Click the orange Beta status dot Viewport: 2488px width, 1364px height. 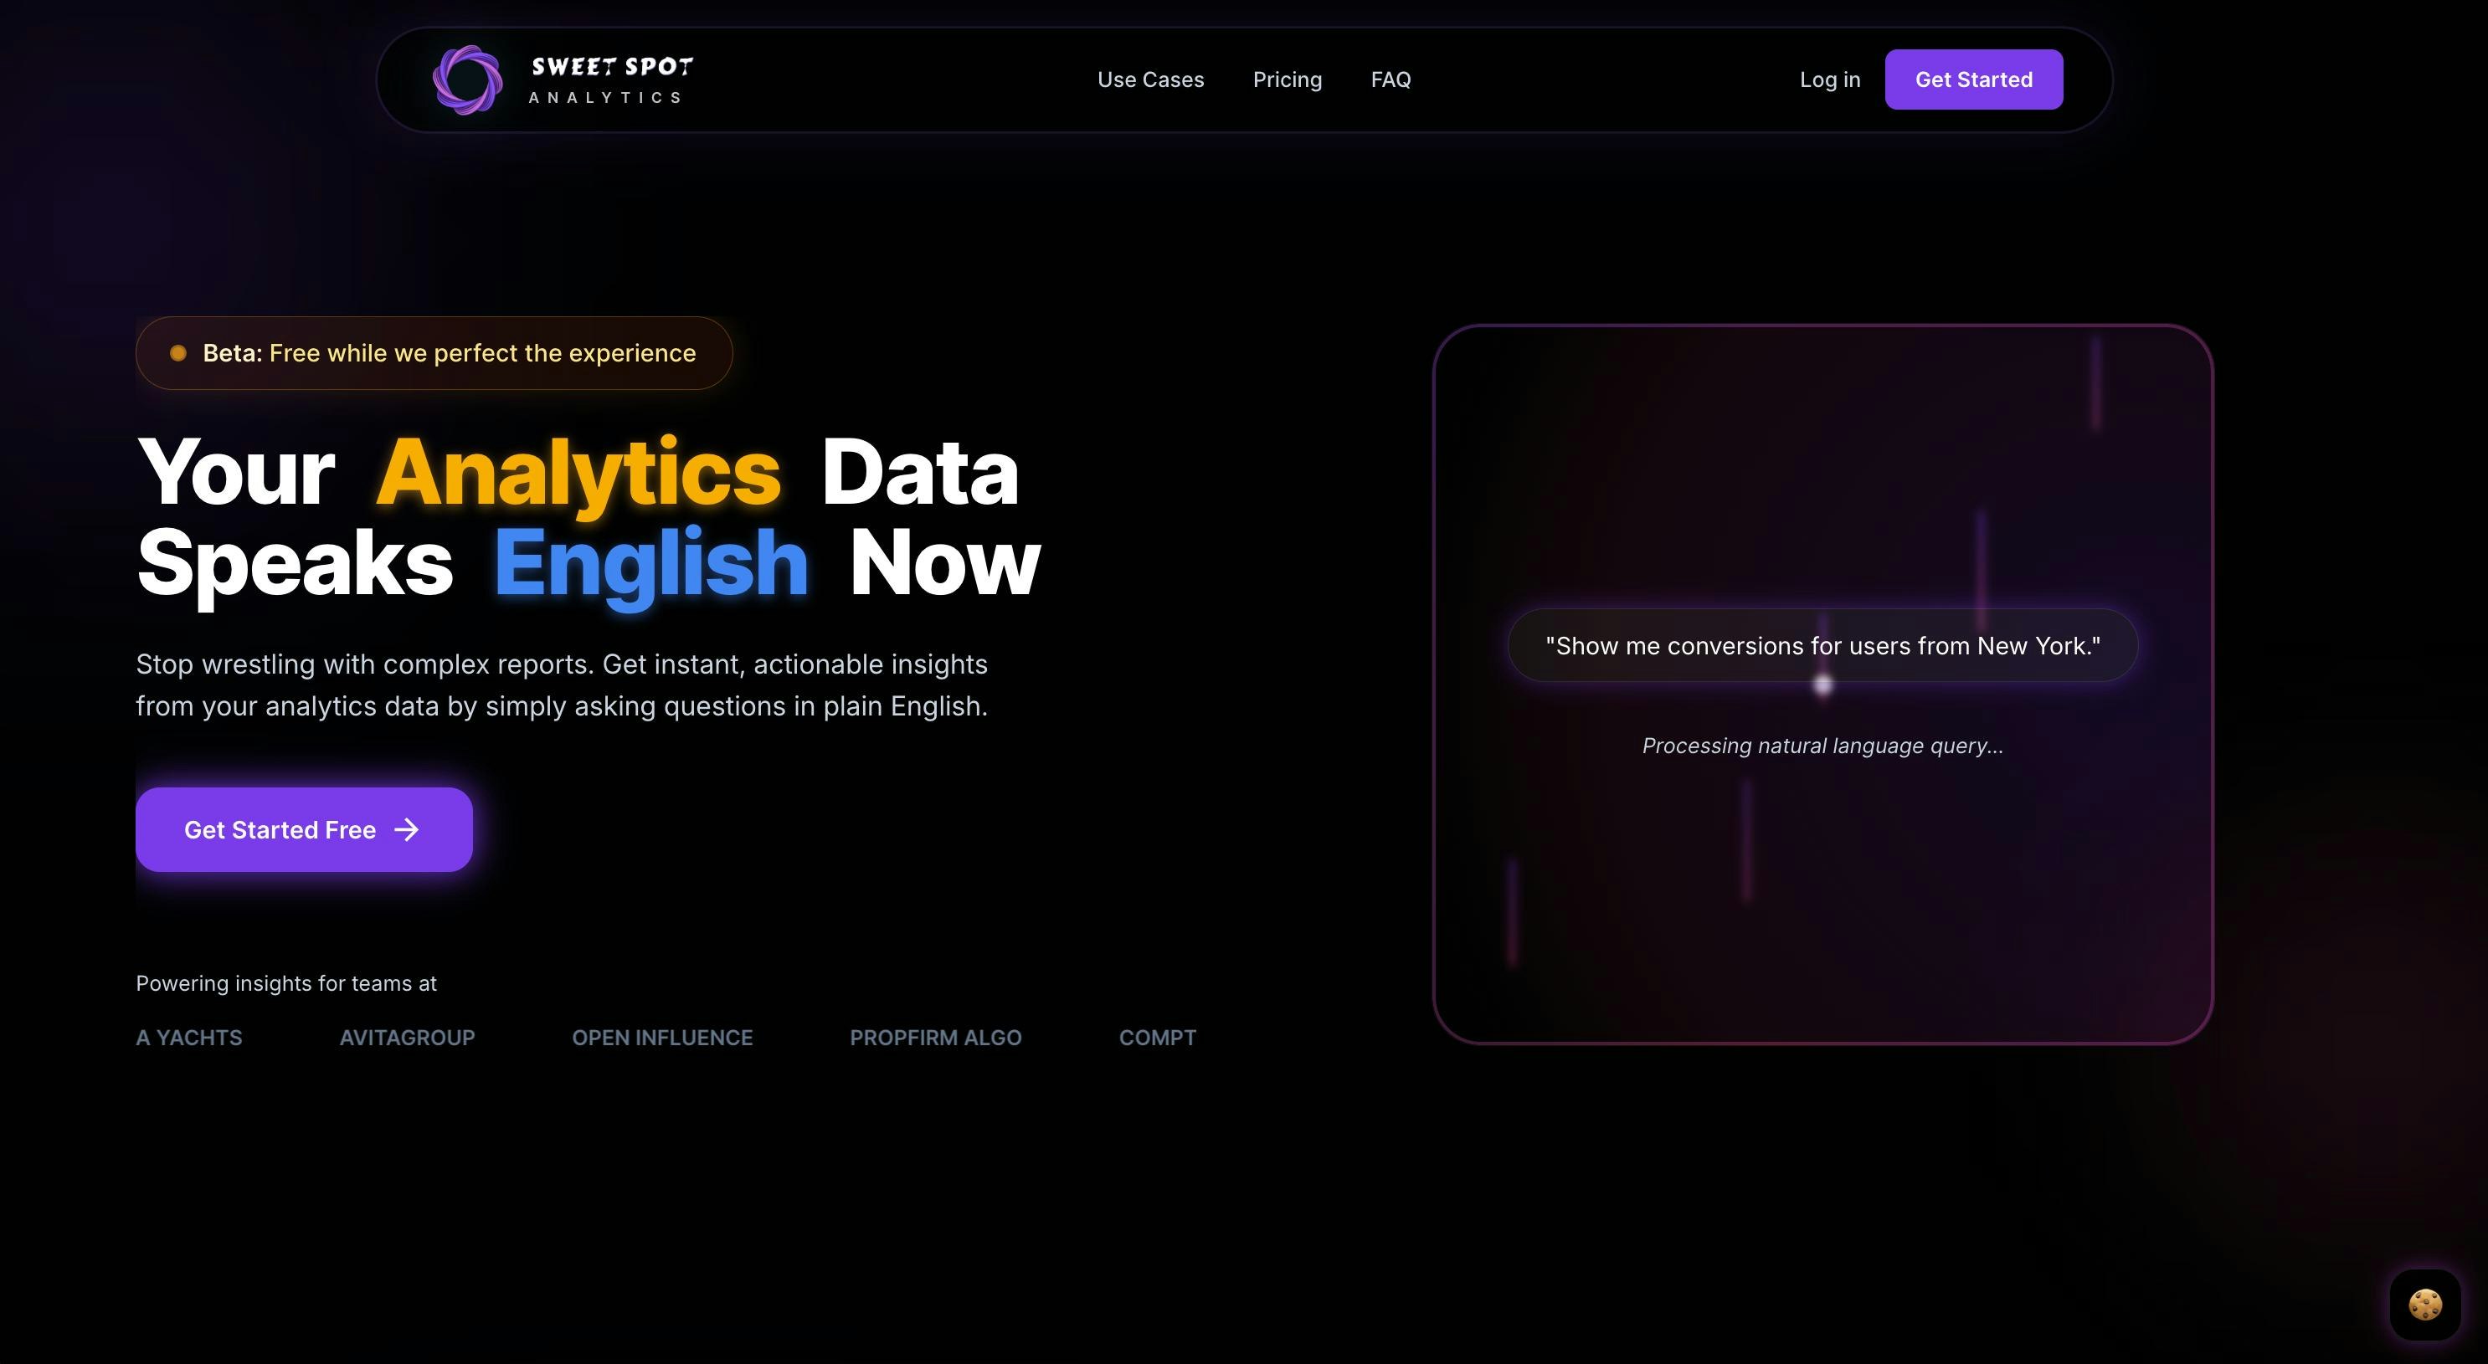point(177,353)
